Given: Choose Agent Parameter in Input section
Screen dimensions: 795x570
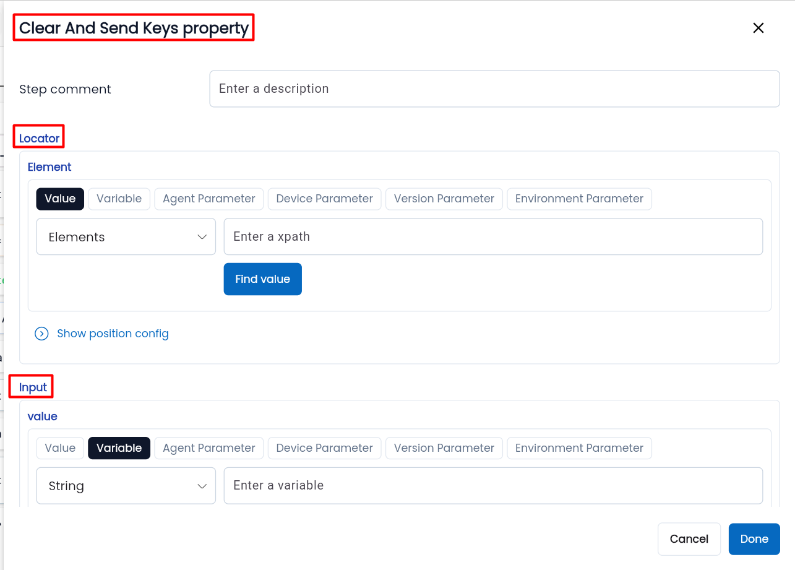Looking at the screenshot, I should (x=208, y=448).
